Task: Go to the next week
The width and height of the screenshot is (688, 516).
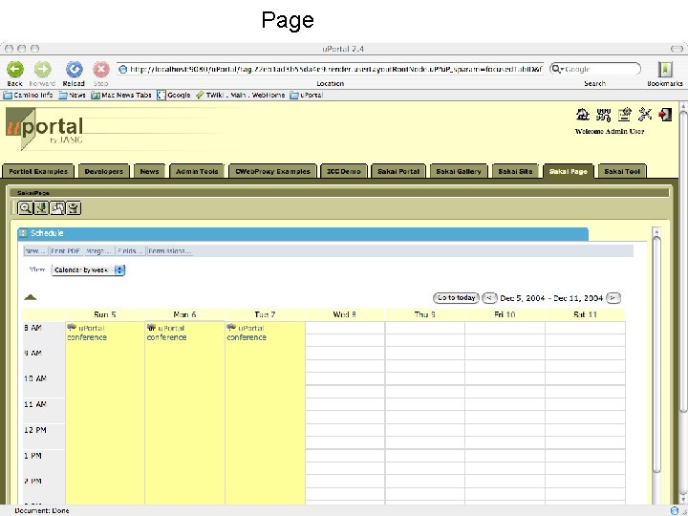Action: [613, 298]
